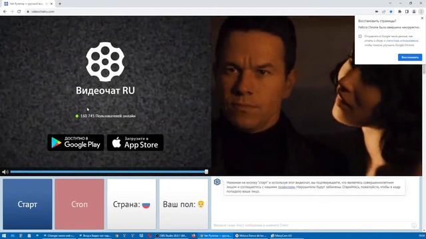Click the partner webcam video feed
The width and height of the screenshot is (426, 239).
(317, 96)
